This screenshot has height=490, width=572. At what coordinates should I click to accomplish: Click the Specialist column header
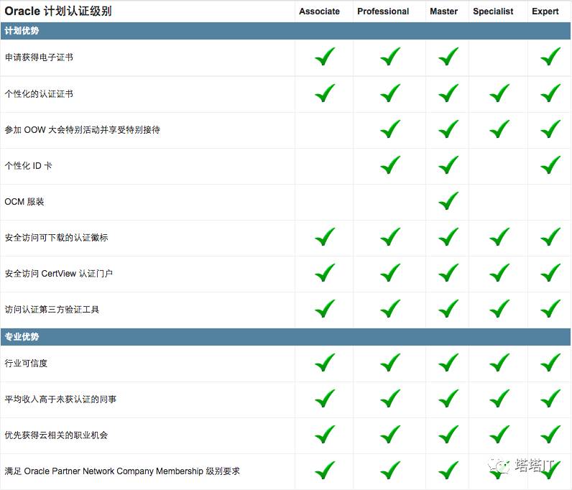[493, 11]
